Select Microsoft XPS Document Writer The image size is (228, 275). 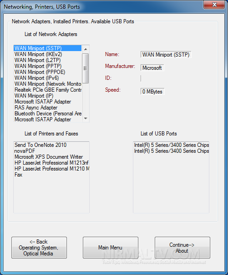[51, 157]
